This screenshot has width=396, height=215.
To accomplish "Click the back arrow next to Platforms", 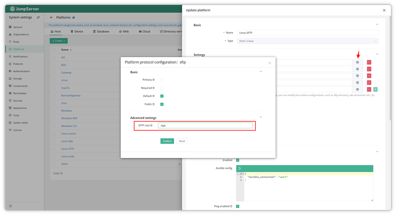I will click(x=51, y=17).
